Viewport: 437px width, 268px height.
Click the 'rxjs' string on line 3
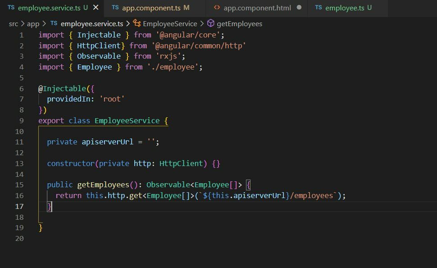pyautogui.click(x=168, y=56)
